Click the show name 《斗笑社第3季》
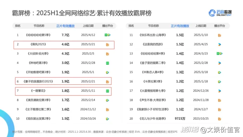The height and width of the screenshot is (137, 243). (x=152, y=82)
